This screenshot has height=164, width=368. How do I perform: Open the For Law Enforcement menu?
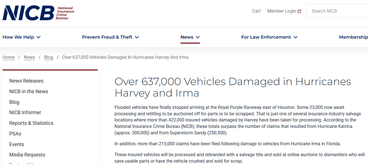pos(269,37)
